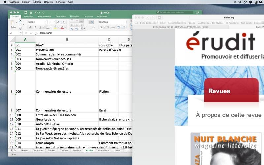This screenshot has width=264, height=165.
Task: Toggle underline formatting (S button)
Action: [x=39, y=27]
